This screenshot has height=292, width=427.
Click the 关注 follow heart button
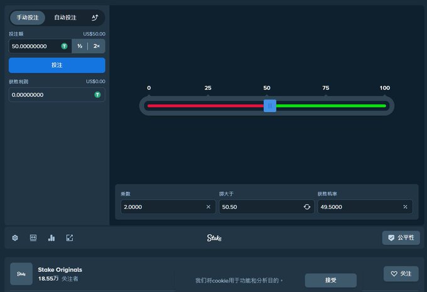click(x=401, y=274)
